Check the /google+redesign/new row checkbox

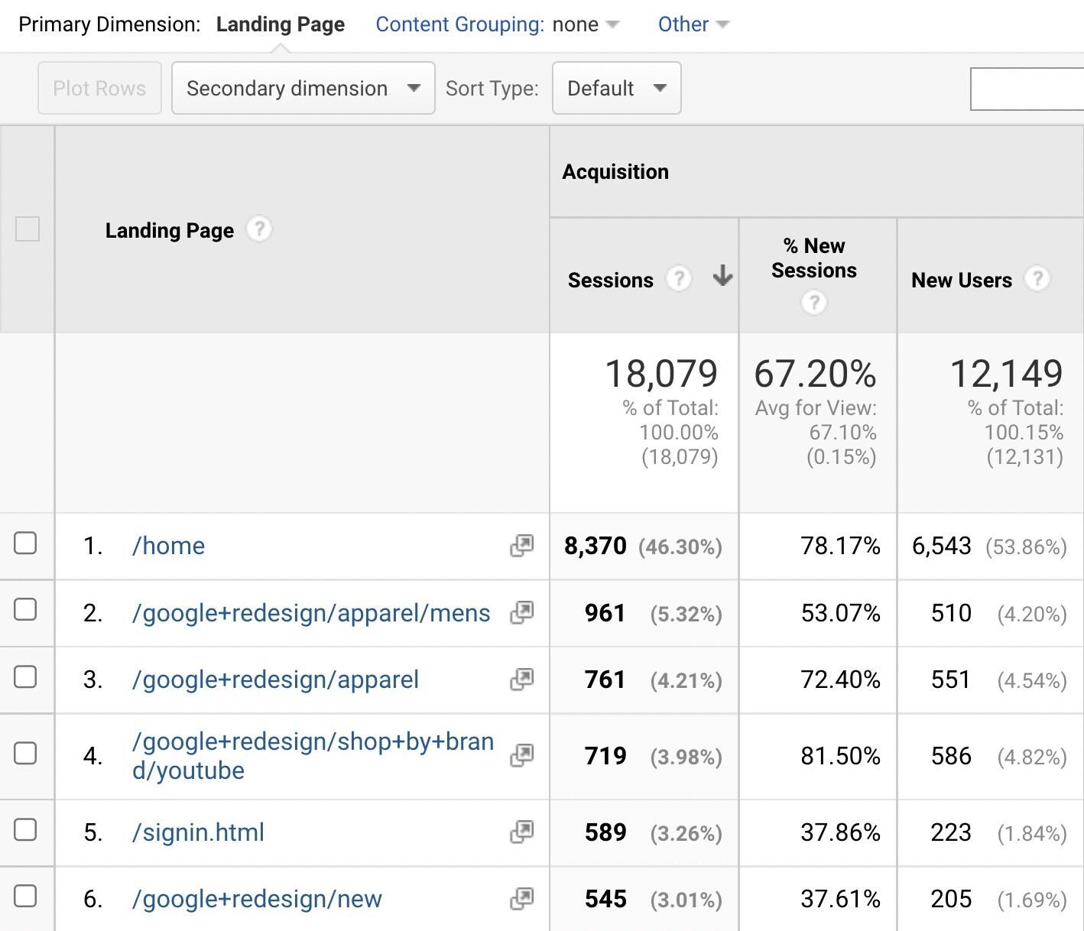(25, 896)
